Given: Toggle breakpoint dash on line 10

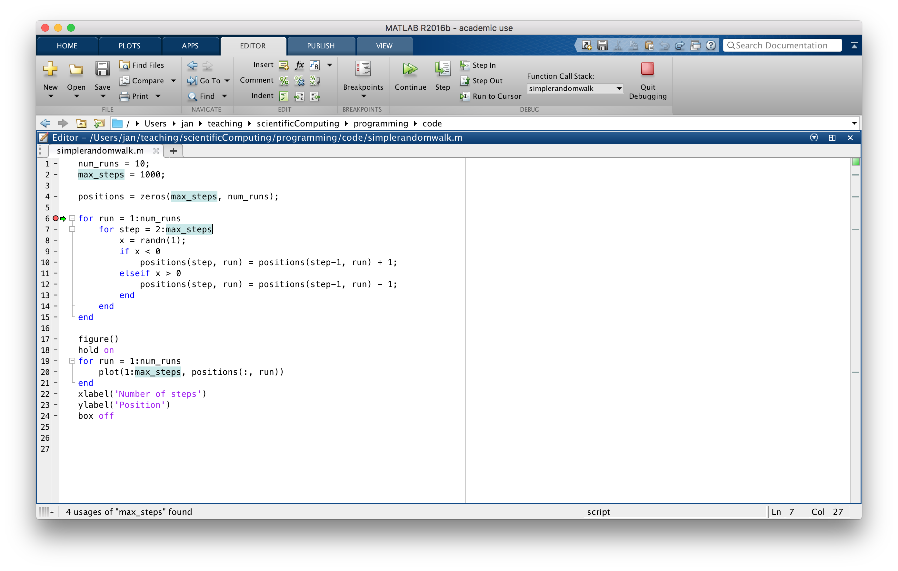Looking at the screenshot, I should [55, 262].
